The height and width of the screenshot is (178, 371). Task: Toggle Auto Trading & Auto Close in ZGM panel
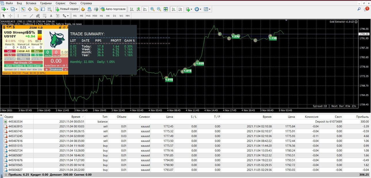(x=23, y=66)
